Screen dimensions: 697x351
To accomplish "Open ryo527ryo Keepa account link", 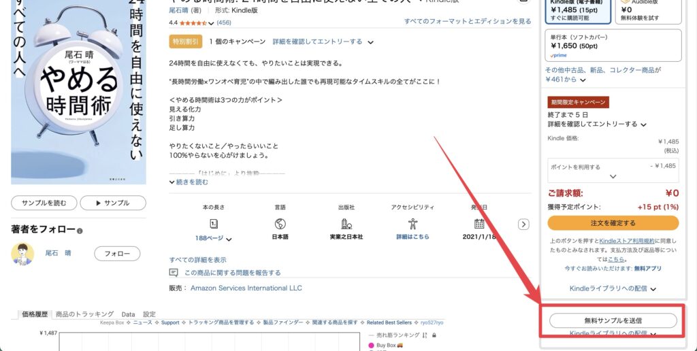I will coord(432,322).
